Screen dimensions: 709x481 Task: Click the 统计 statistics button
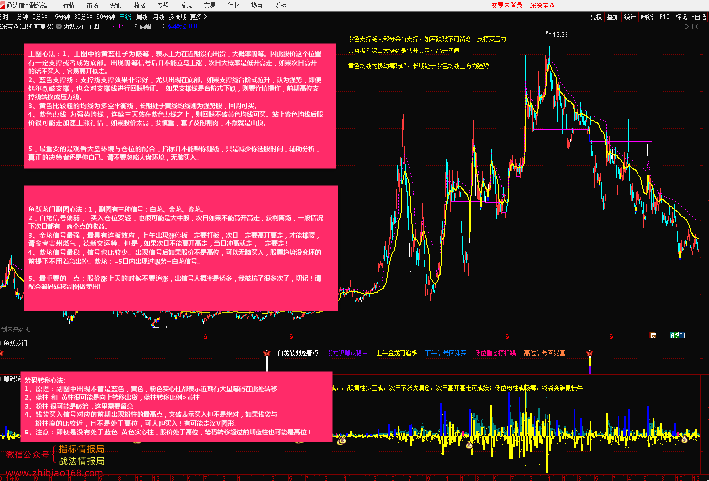click(x=630, y=17)
